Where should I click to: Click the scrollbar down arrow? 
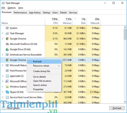click(x=125, y=102)
